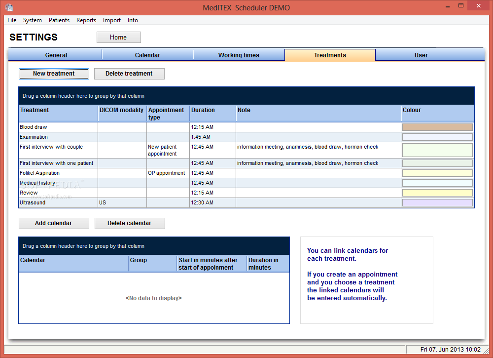Screen dimensions: 493x358
Task: Select the Review treatment row
Action: point(246,193)
